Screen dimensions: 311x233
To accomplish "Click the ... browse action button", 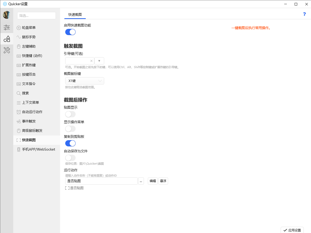I will pyautogui.click(x=141, y=181).
